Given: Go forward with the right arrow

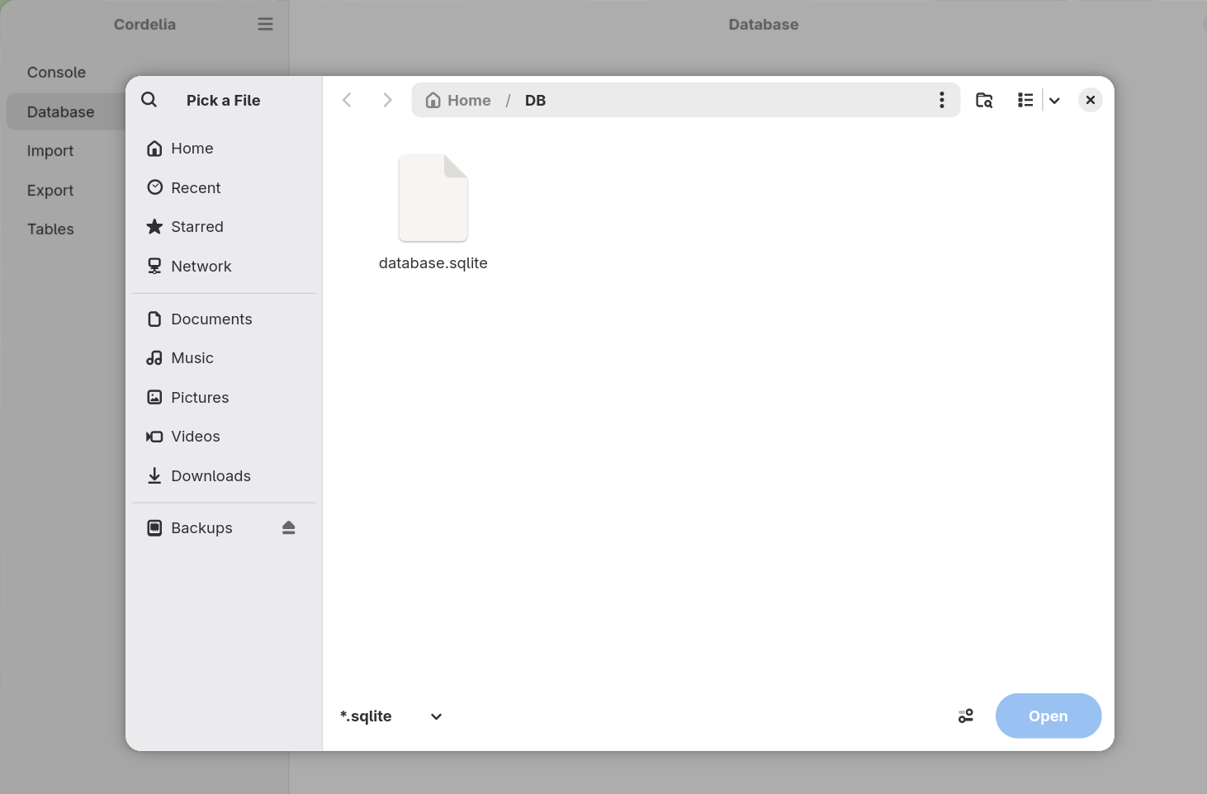Looking at the screenshot, I should (387, 100).
